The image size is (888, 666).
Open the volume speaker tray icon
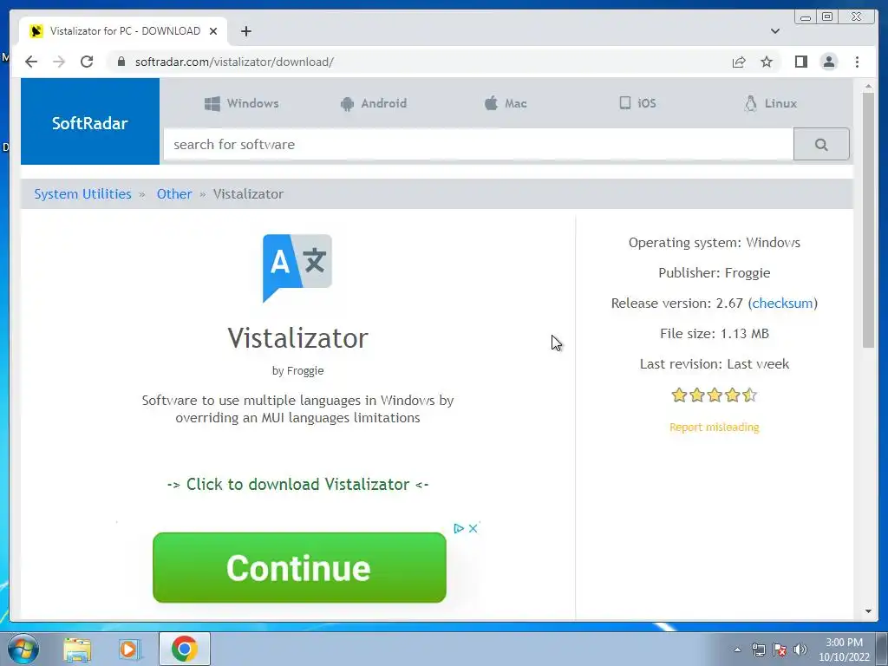point(800,650)
